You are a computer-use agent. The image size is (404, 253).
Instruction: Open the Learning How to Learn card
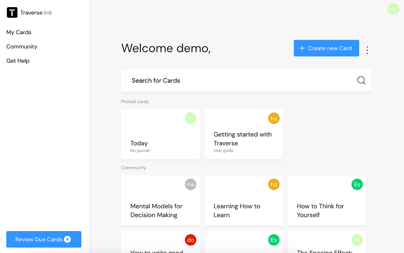[244, 200]
